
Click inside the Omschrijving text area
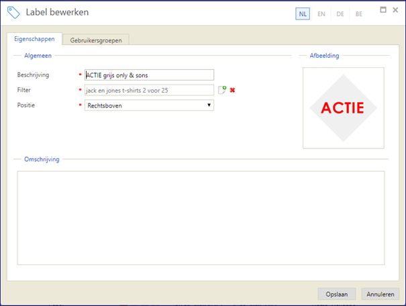click(x=201, y=217)
